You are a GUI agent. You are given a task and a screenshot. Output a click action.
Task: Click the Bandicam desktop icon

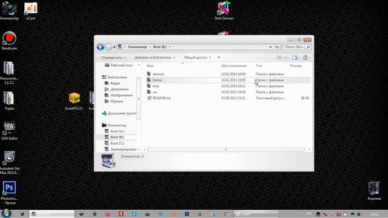(x=10, y=41)
